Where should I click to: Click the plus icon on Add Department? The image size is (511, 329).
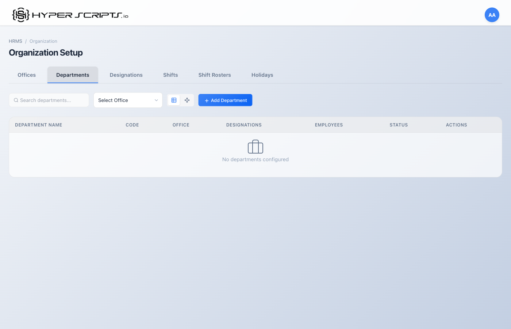pyautogui.click(x=207, y=100)
